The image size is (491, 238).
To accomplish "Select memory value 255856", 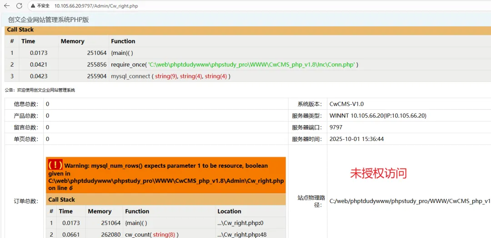I will 97,65.
